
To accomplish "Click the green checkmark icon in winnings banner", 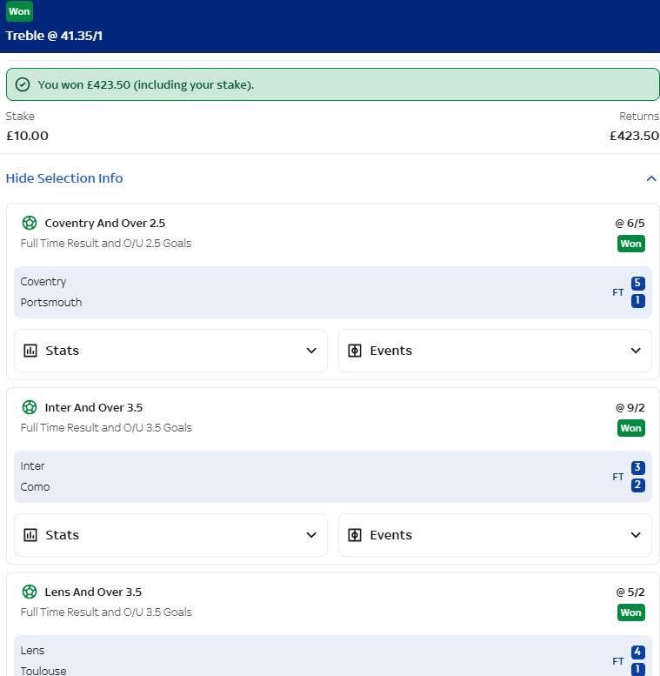I will (x=23, y=84).
